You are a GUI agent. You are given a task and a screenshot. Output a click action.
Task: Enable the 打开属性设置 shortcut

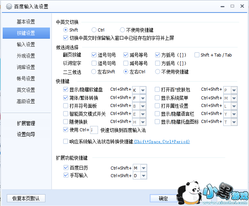[157, 106]
